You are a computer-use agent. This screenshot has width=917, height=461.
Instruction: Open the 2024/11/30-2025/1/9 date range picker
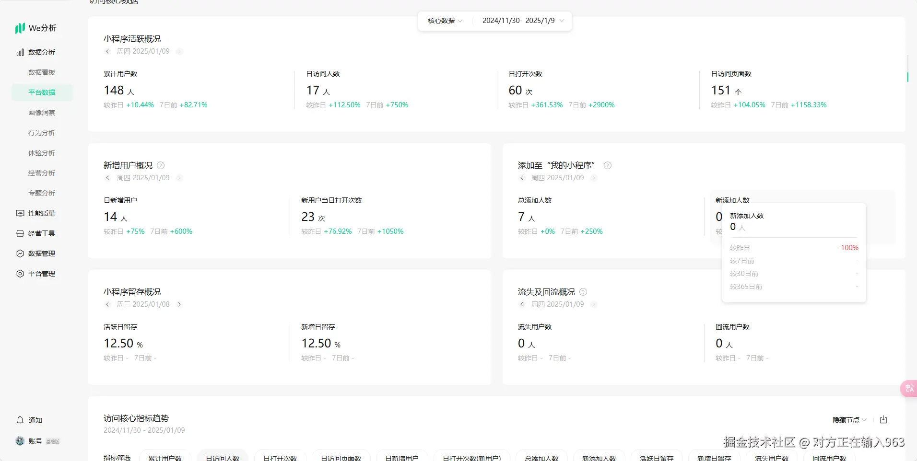pos(523,21)
